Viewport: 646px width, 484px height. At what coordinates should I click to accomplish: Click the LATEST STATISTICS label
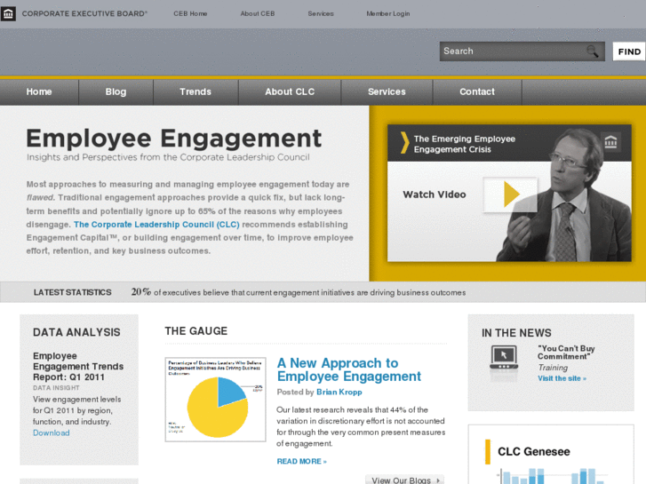(x=73, y=292)
